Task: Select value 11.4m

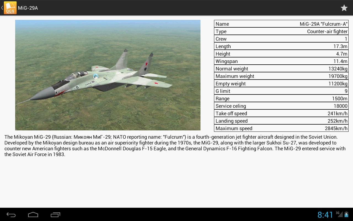Action: click(x=340, y=61)
